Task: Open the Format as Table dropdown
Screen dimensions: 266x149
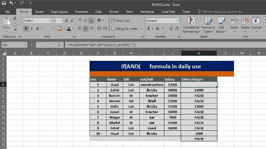Action: [x=208, y=25]
